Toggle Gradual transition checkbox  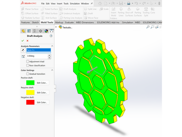coord(28,74)
